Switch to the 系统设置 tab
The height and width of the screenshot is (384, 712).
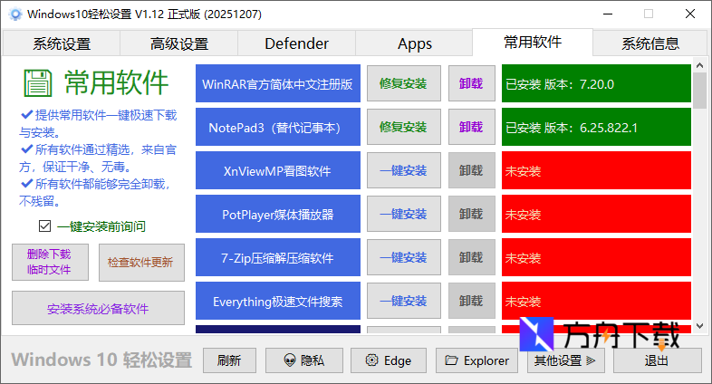[62, 43]
